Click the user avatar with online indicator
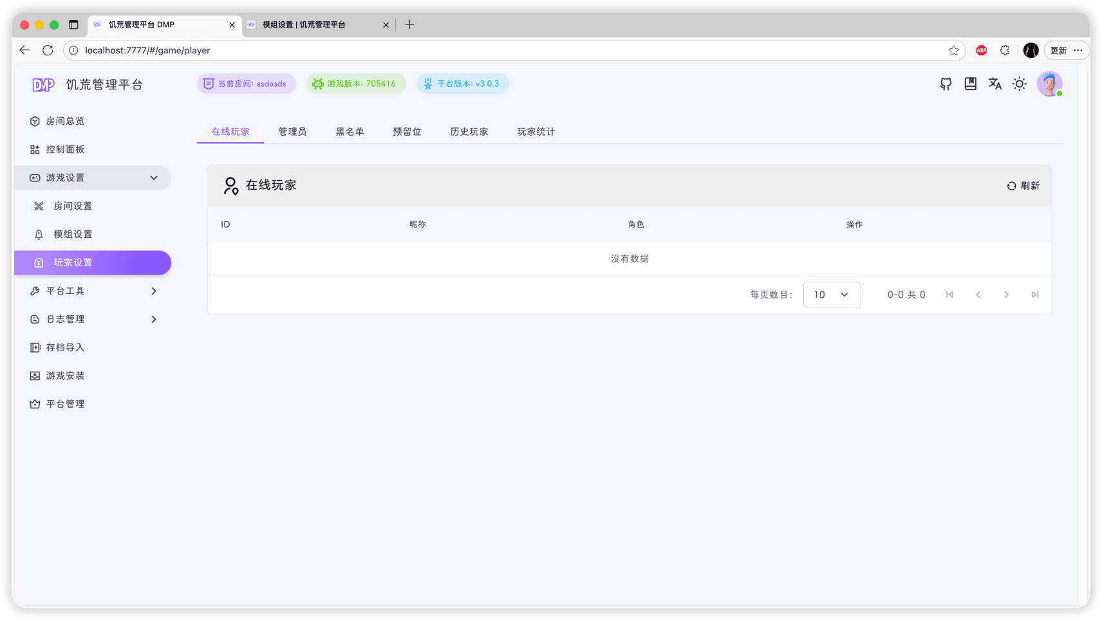This screenshot has height=620, width=1102. pos(1049,84)
